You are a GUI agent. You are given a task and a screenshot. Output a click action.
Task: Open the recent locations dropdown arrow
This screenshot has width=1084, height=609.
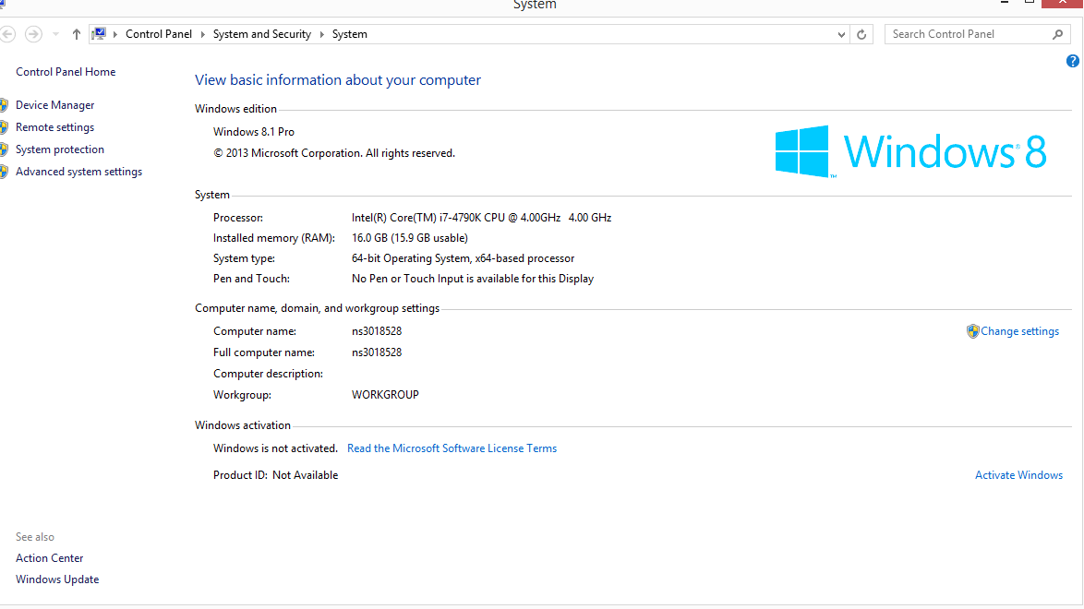[56, 34]
